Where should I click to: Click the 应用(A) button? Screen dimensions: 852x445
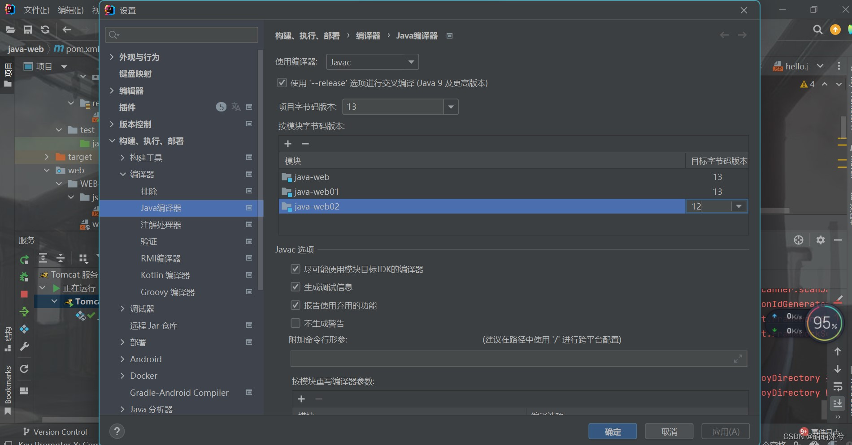(726, 431)
